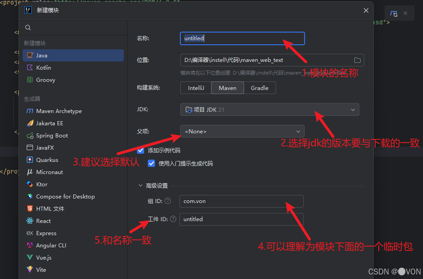The height and width of the screenshot is (279, 423).
Task: Browse for location with folder icon
Action: (x=357, y=60)
